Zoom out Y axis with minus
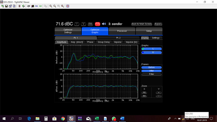Image resolution: width=217 pixels, height=122 pixels. point(159,96)
